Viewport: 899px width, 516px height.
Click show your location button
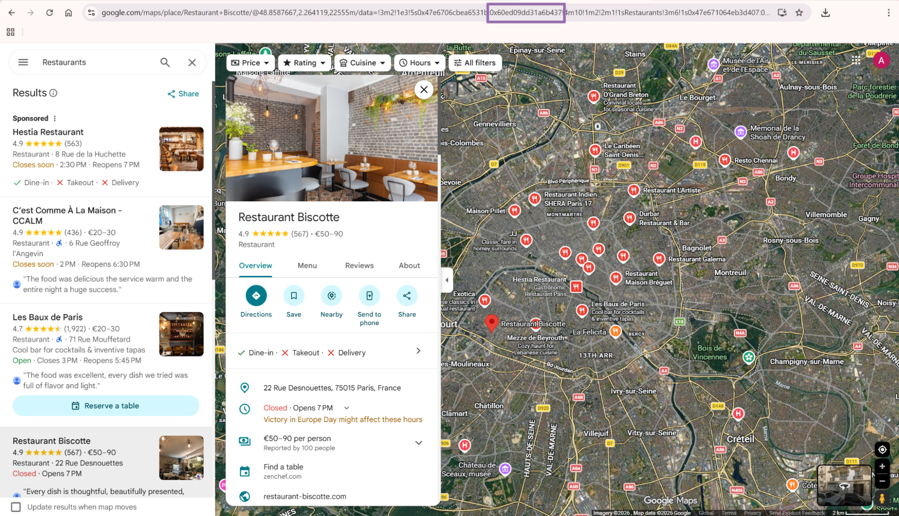point(882,449)
